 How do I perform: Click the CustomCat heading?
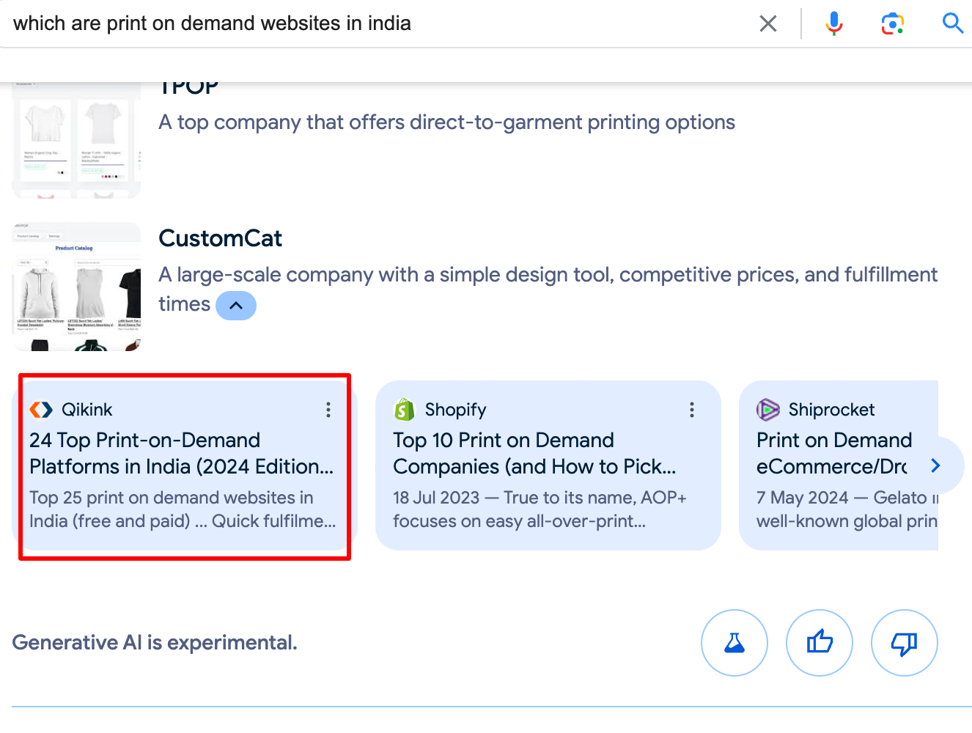[220, 238]
